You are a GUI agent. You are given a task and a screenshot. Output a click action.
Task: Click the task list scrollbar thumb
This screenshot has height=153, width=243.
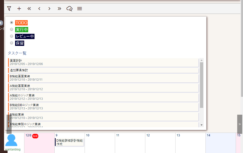[201, 85]
